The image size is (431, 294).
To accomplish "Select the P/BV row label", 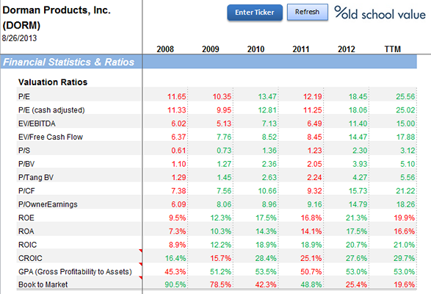I will click(x=26, y=164).
